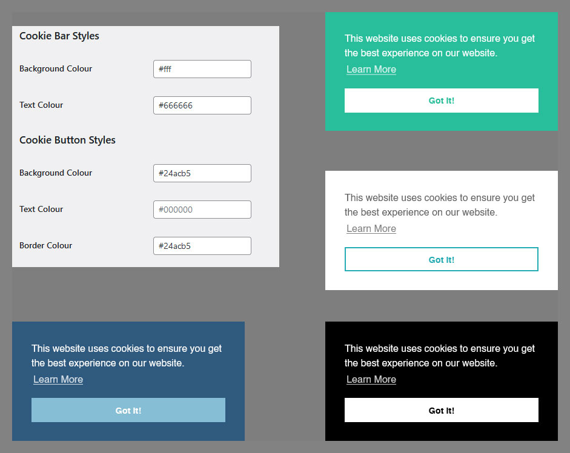The width and height of the screenshot is (570, 453).
Task: Click Got It! on the blue cookie banner
Action: click(x=128, y=410)
